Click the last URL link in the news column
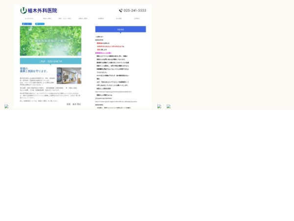The height and width of the screenshot is (221, 294). [x=116, y=102]
